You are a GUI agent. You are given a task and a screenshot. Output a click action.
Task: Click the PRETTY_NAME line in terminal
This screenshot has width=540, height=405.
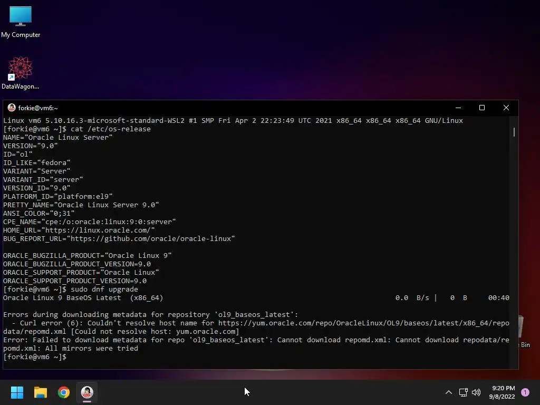click(x=81, y=205)
